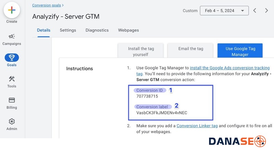Image resolution: width=274 pixels, height=154 pixels.
Task: Click the Conversion ID field label
Action: coord(150,90)
